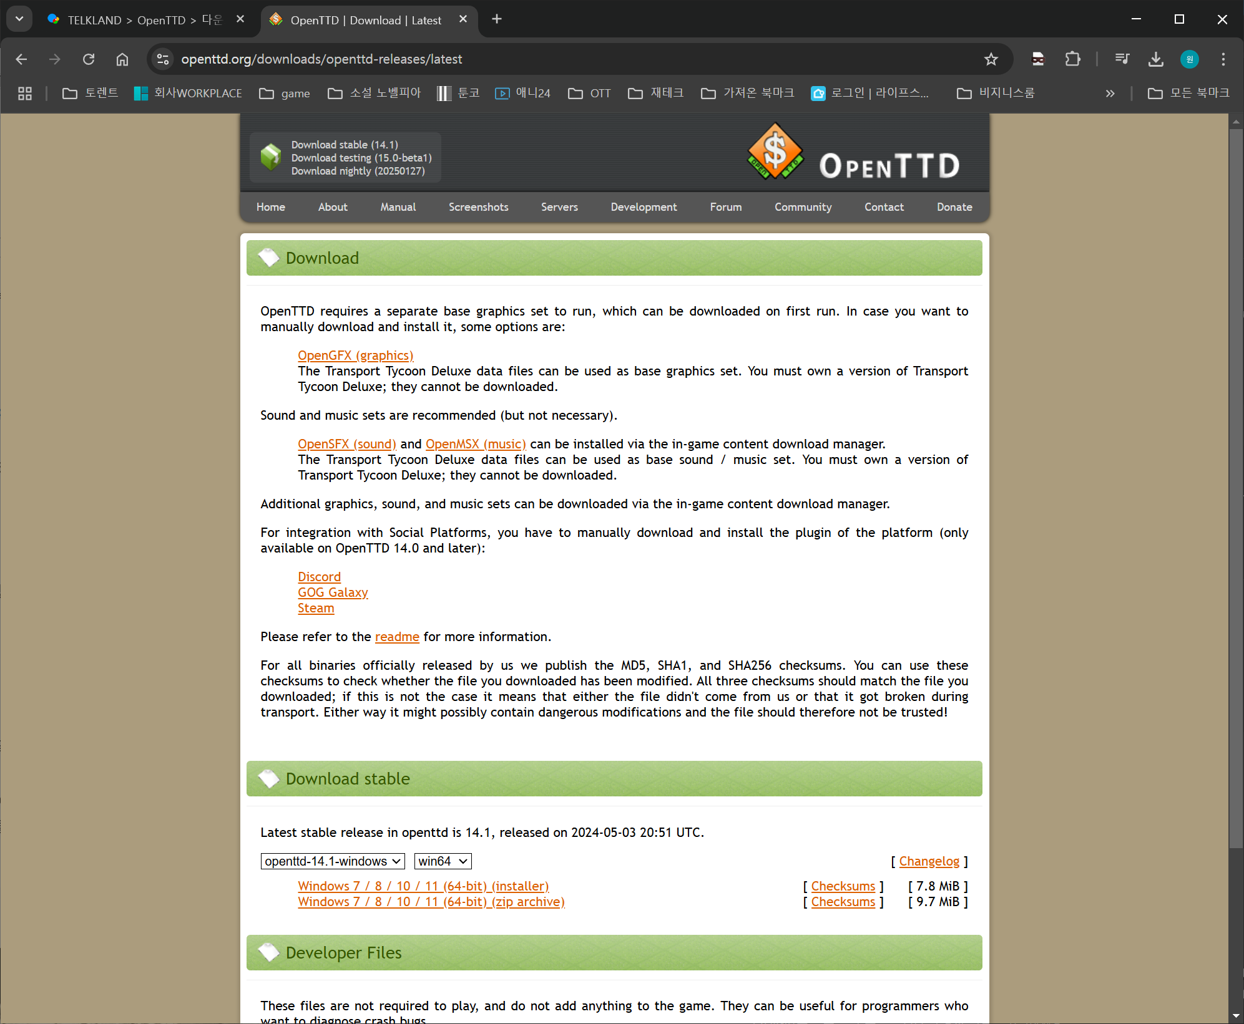The width and height of the screenshot is (1244, 1024).
Task: Open the 로그인 라이프스 bookmark
Action: (870, 94)
